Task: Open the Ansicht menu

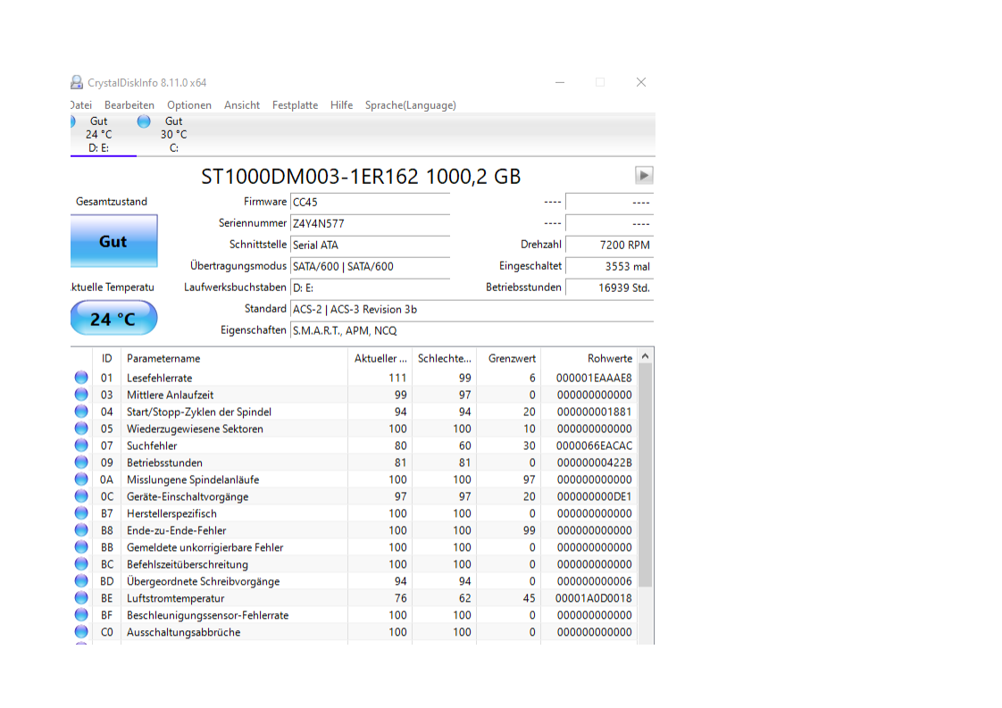Action: click(241, 104)
